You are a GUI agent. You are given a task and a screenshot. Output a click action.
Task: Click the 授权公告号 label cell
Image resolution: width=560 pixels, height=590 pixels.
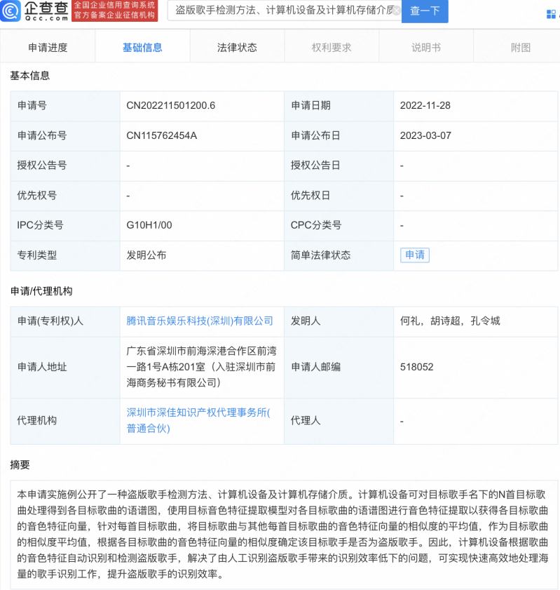(65, 166)
